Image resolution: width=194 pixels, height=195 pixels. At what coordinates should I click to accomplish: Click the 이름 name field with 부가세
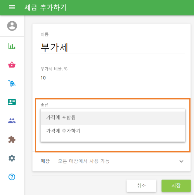113,48
